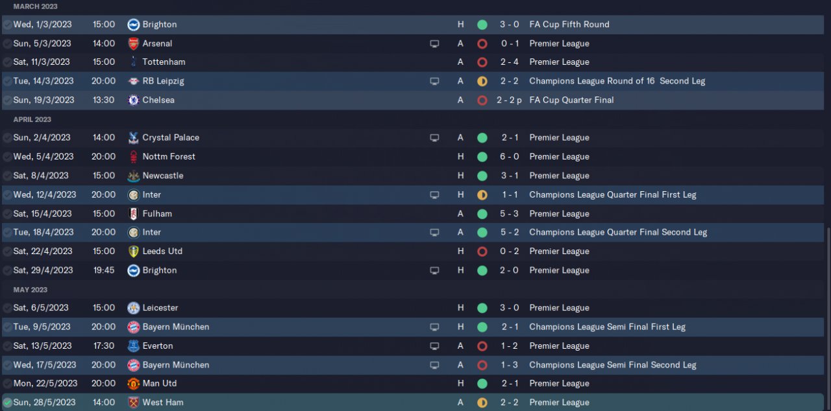Screen dimensions: 831x411
Task: Click the West Ham crest icon
Action: pos(134,402)
